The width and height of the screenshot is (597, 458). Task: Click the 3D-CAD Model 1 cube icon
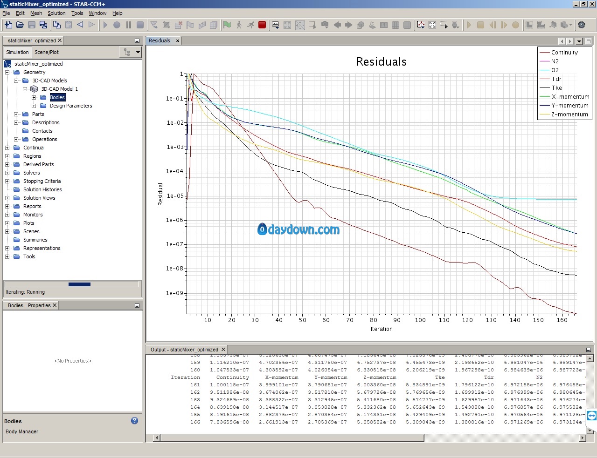[x=34, y=89]
